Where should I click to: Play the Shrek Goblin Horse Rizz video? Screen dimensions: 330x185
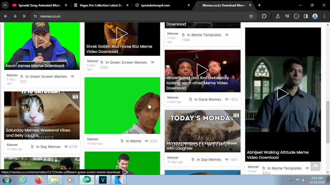pyautogui.click(x=122, y=33)
